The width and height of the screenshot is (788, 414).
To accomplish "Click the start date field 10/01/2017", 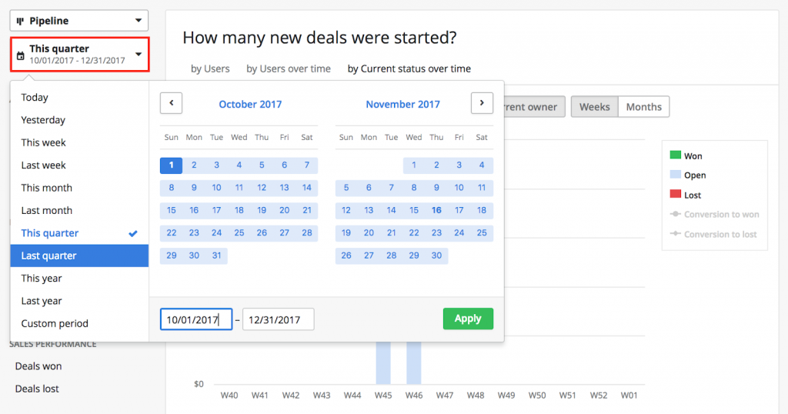I will [196, 319].
